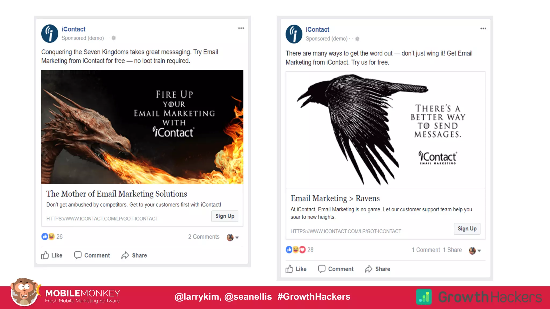Like the dragon ad post
550x309 pixels.
tap(52, 255)
